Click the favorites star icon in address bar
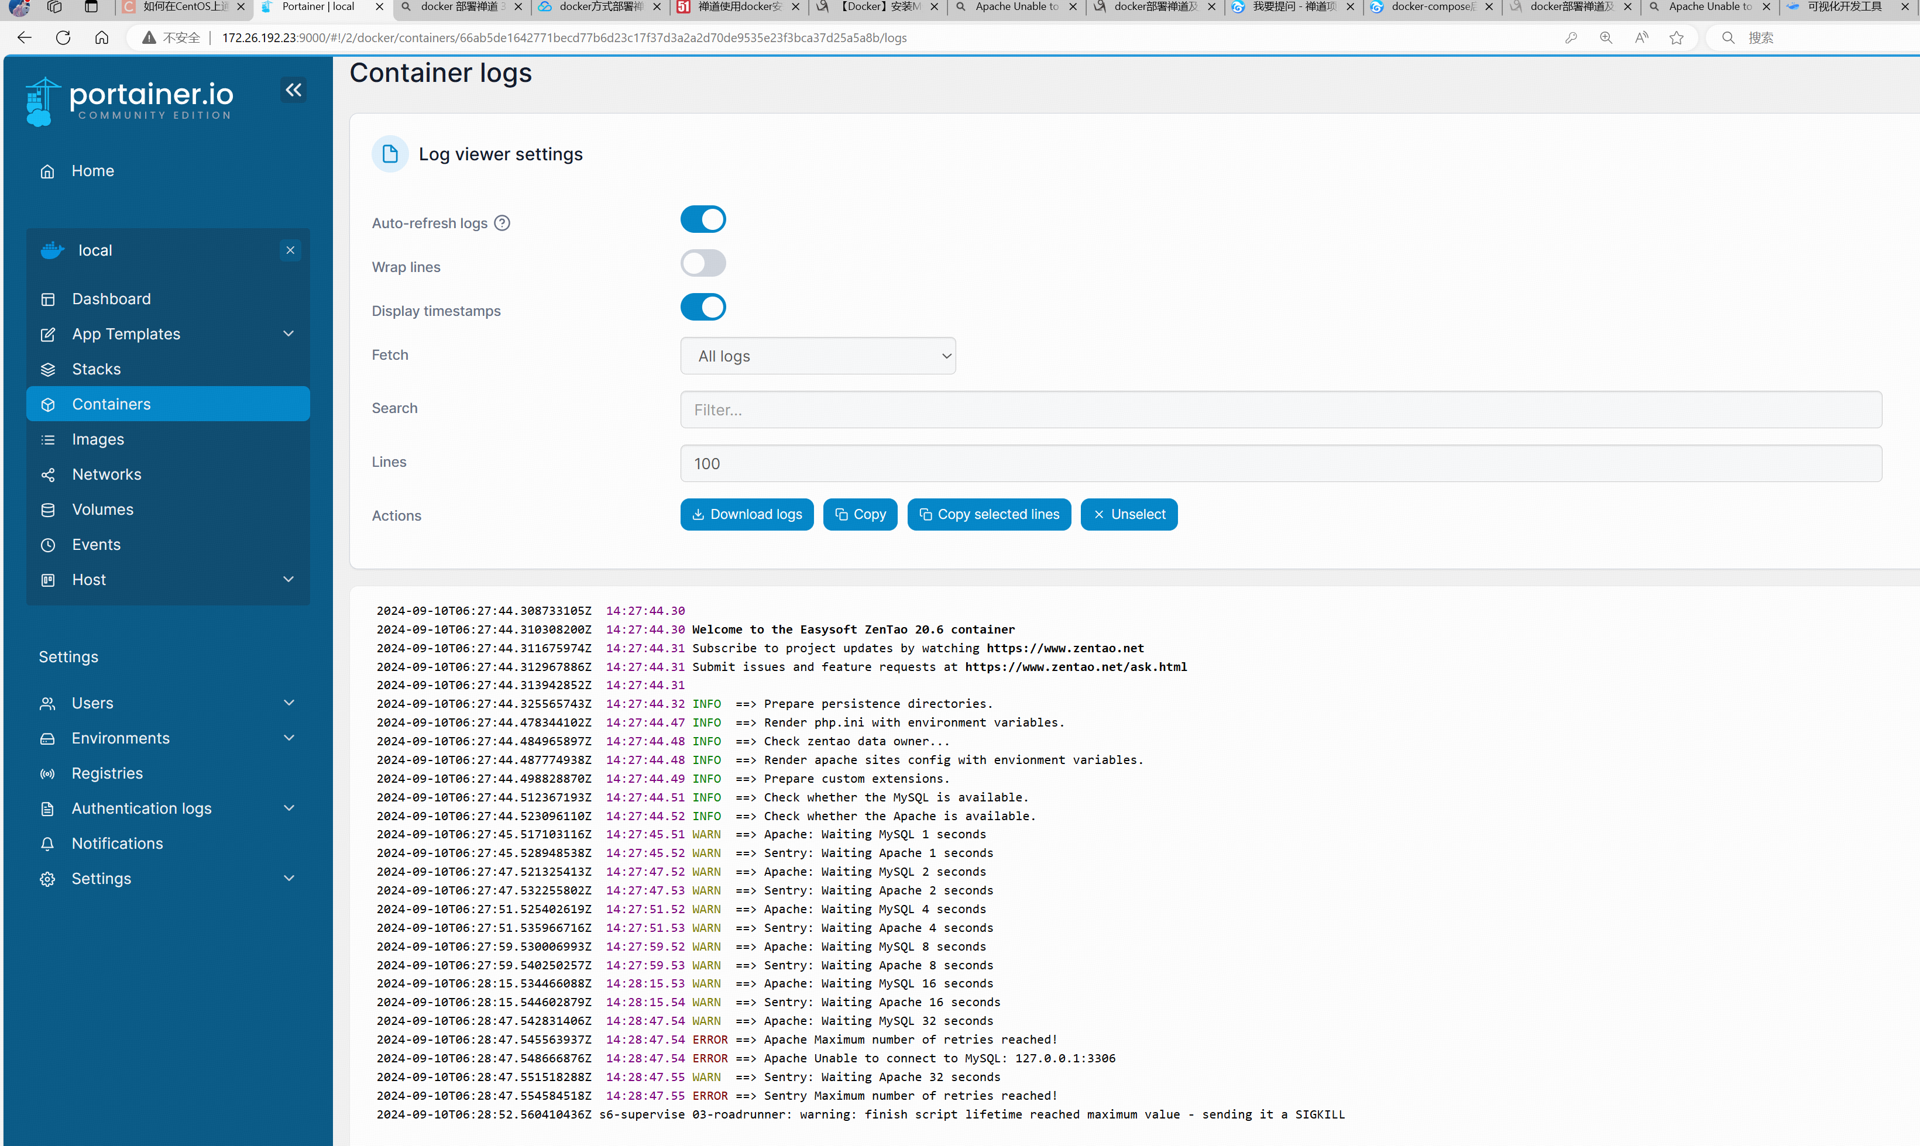 [x=1676, y=38]
